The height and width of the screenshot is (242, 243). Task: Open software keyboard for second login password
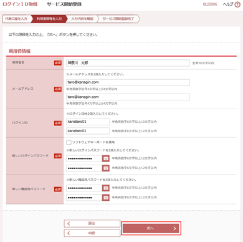click(x=106, y=168)
